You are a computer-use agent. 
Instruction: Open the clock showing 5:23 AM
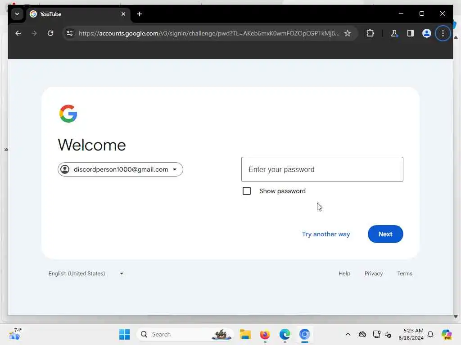point(411,334)
